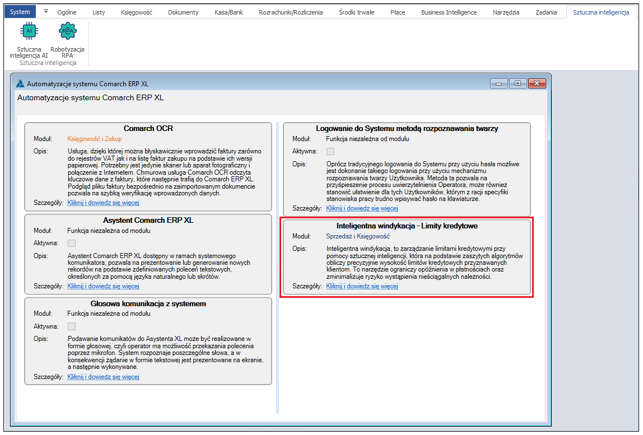Open the Narzędzia tab
The image size is (643, 435).
506,12
